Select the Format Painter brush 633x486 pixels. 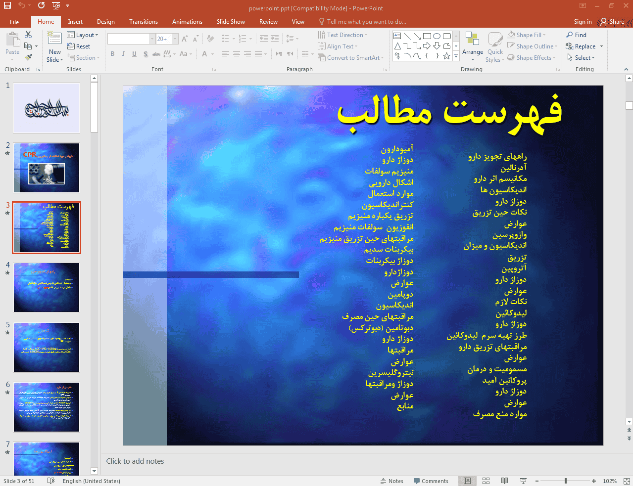tap(28, 57)
